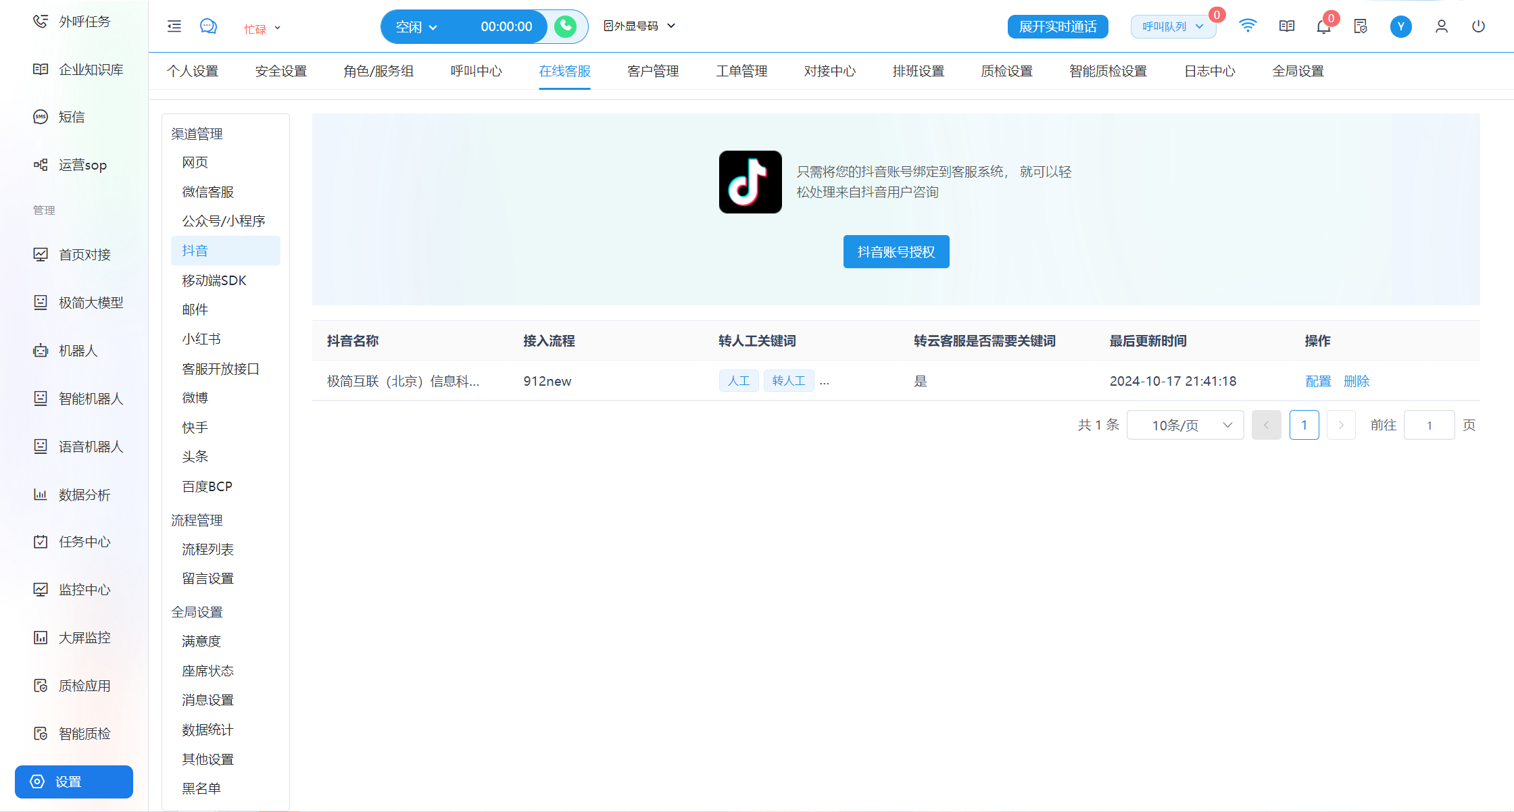
Task: Click the 设置 button in sidebar
Action: click(x=74, y=782)
